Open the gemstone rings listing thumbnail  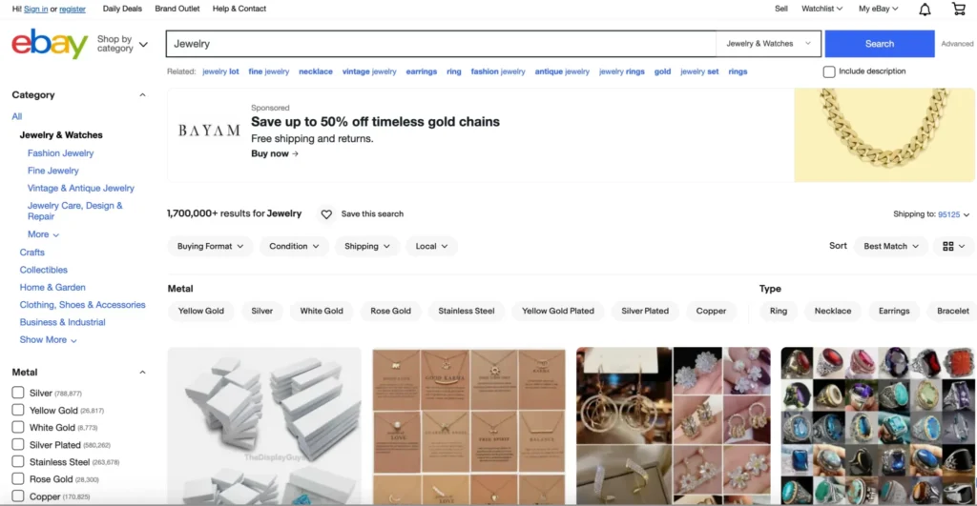[x=878, y=426]
